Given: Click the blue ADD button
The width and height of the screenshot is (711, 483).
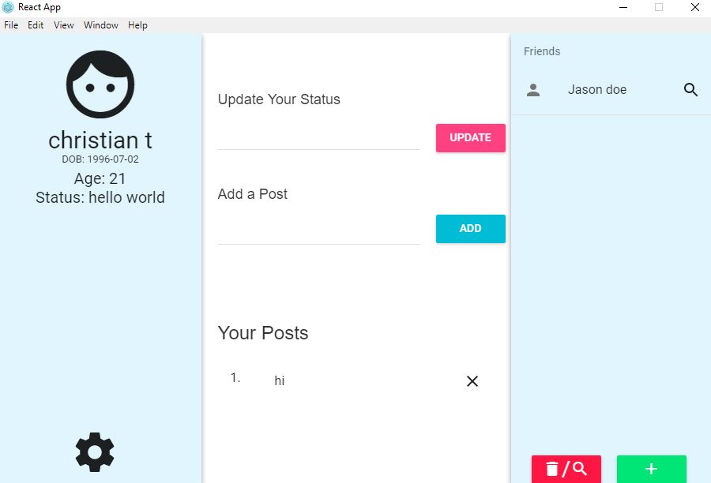Looking at the screenshot, I should coord(471,228).
